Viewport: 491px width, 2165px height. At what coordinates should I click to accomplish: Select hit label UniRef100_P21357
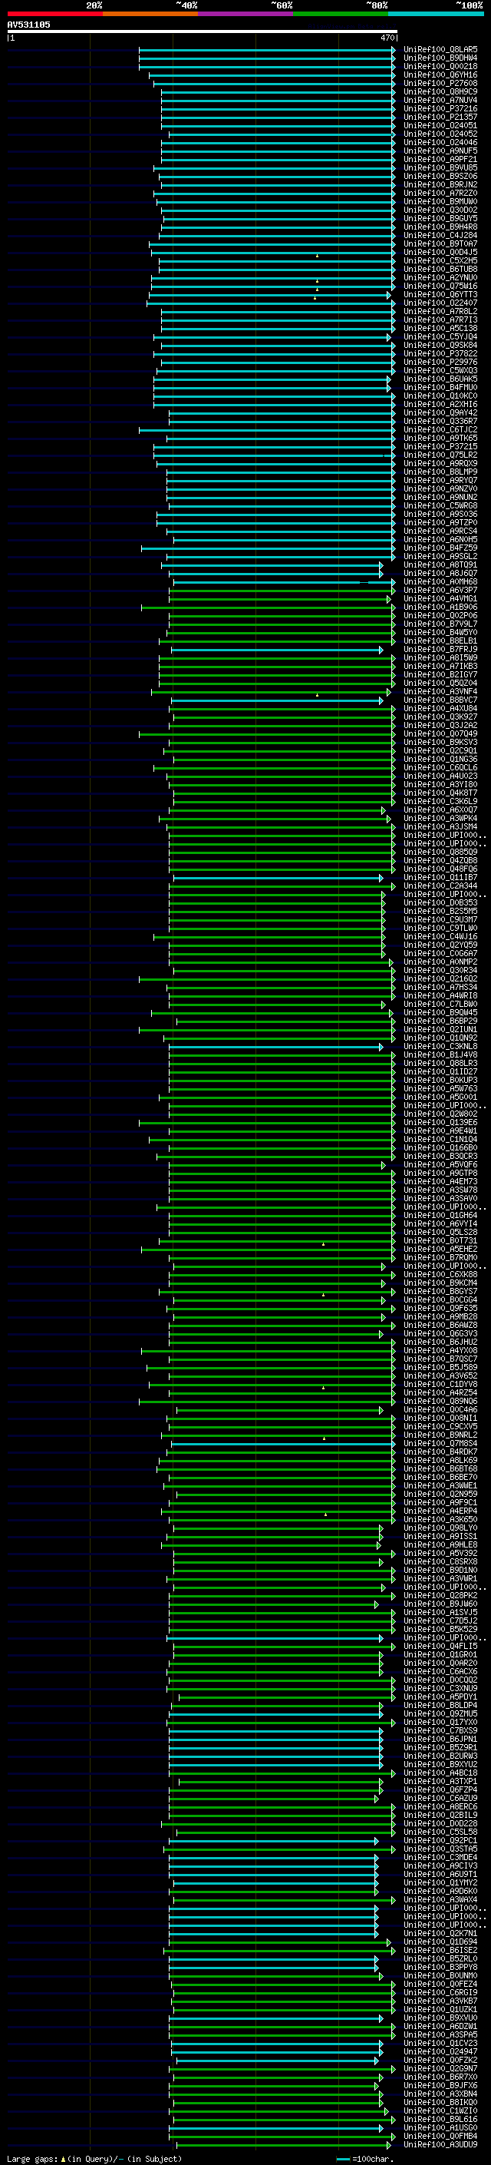click(440, 117)
